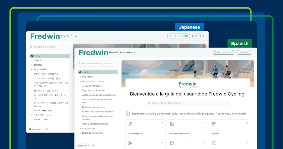This screenshot has width=283, height=149.
Task: Focus the Spanish sidebar search field
Action: (98, 63)
